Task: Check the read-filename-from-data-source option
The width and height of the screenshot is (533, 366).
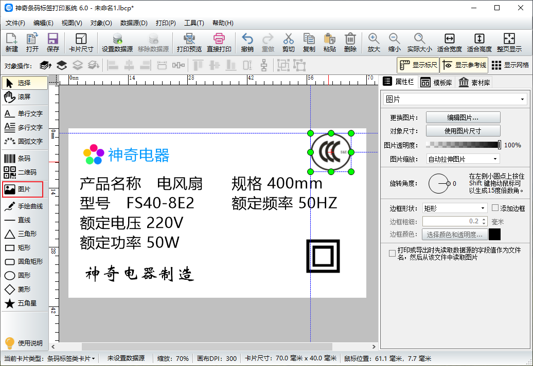Action: 392,254
